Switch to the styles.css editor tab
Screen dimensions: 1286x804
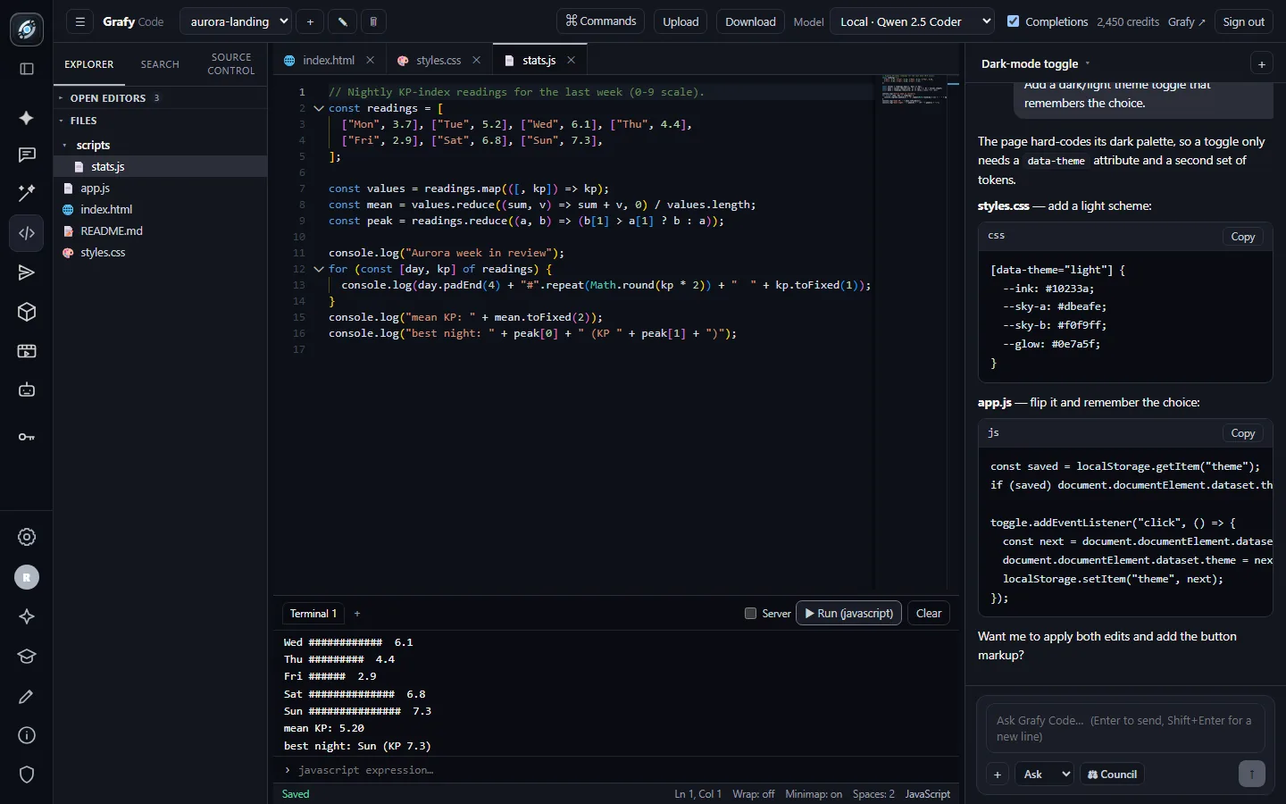click(x=438, y=61)
